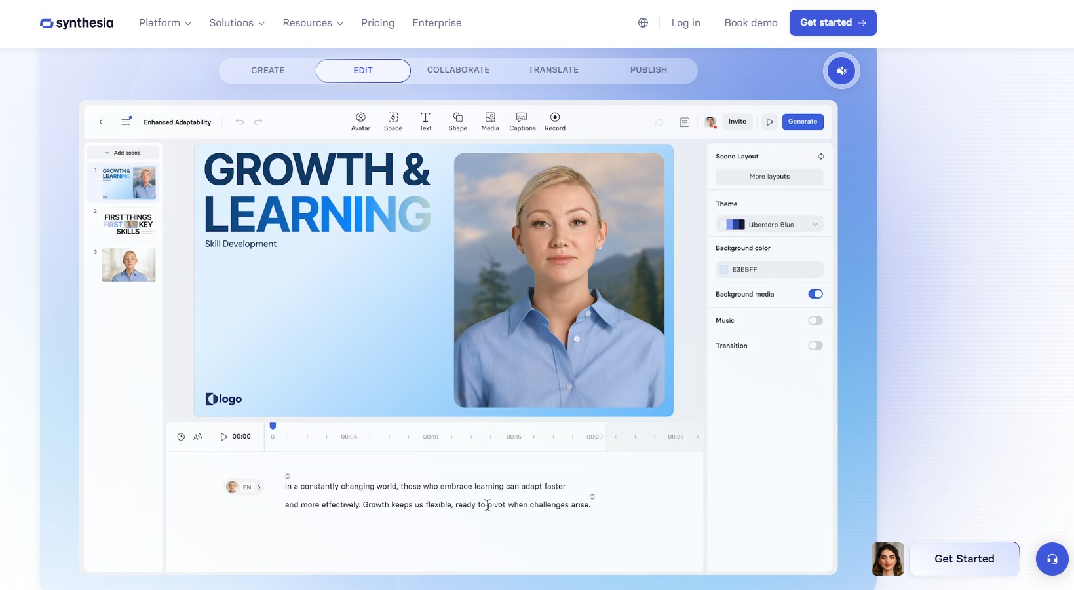
Task: Expand the Platform menu
Action: [x=165, y=23]
